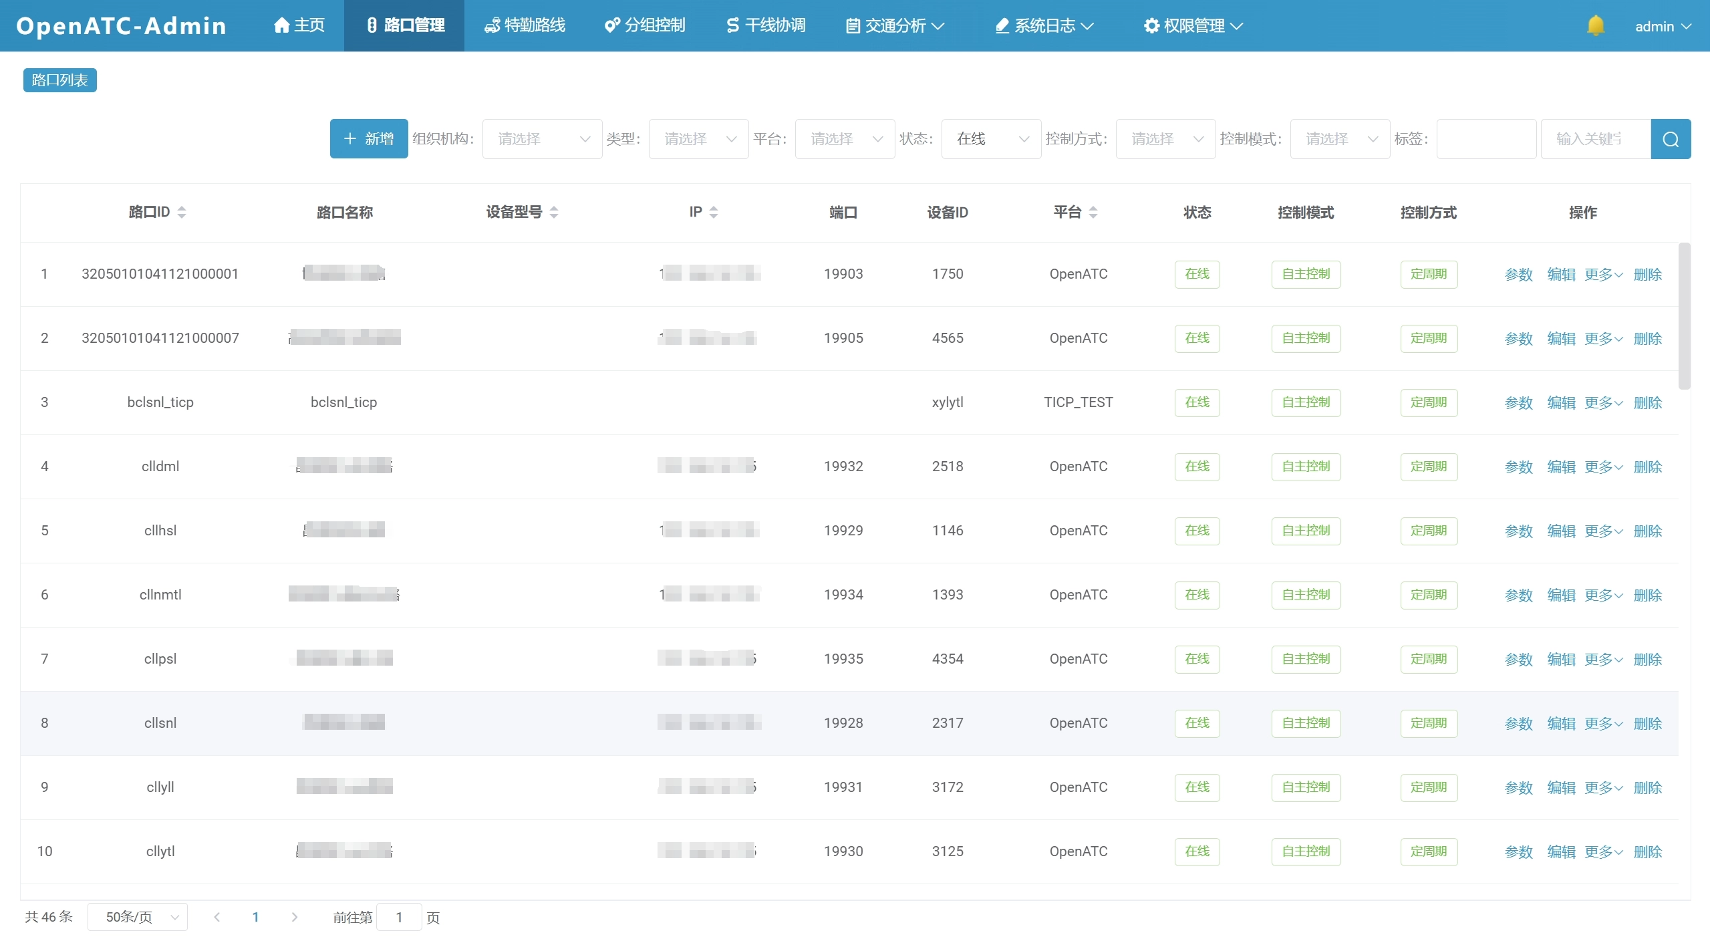Sort by 平台 column arrows
Viewport: 1710px width, 937px height.
(1093, 212)
